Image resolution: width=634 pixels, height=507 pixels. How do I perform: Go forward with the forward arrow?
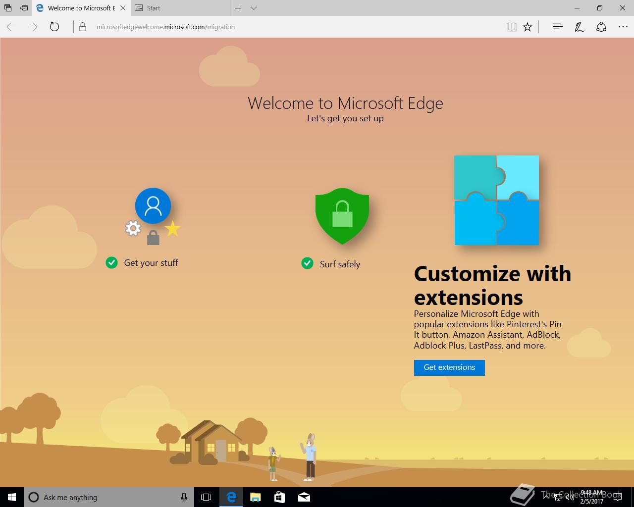point(33,27)
